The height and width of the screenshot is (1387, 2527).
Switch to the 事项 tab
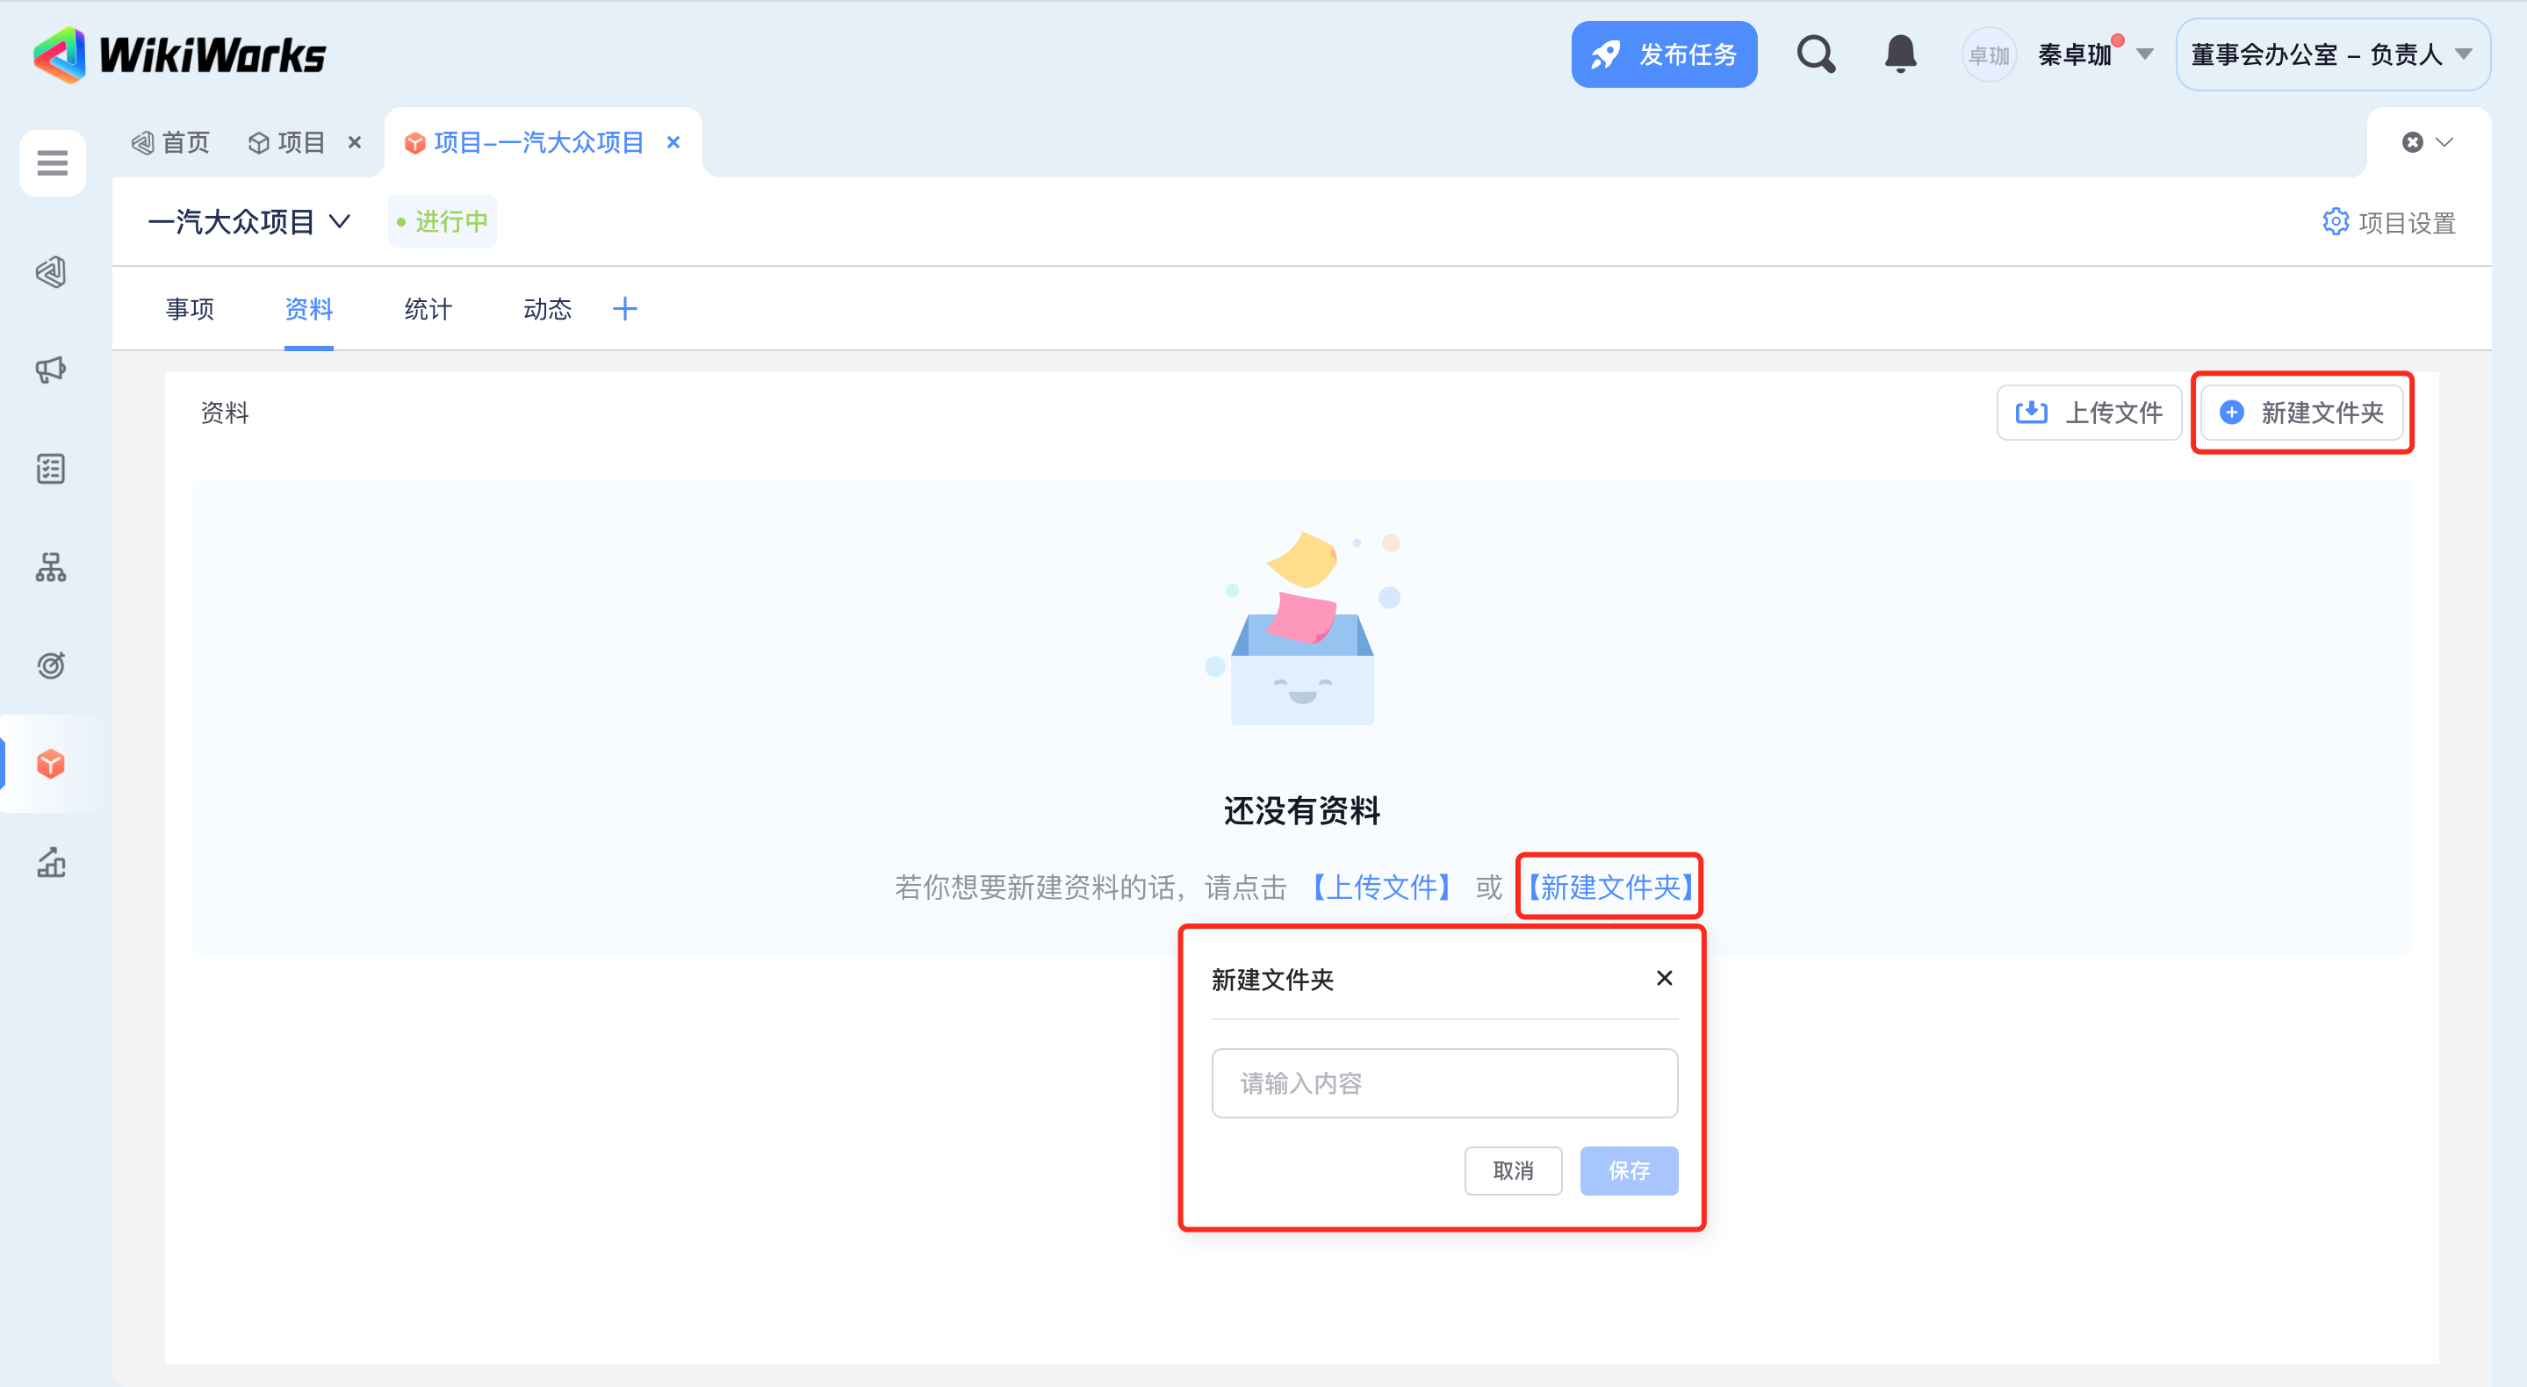click(x=190, y=309)
